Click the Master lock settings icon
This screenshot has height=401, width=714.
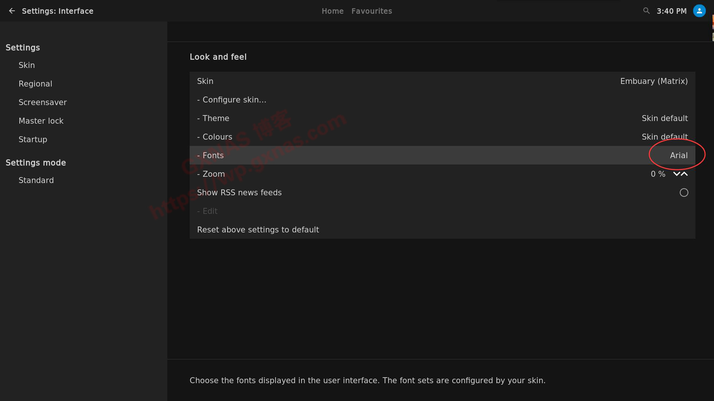[41, 120]
